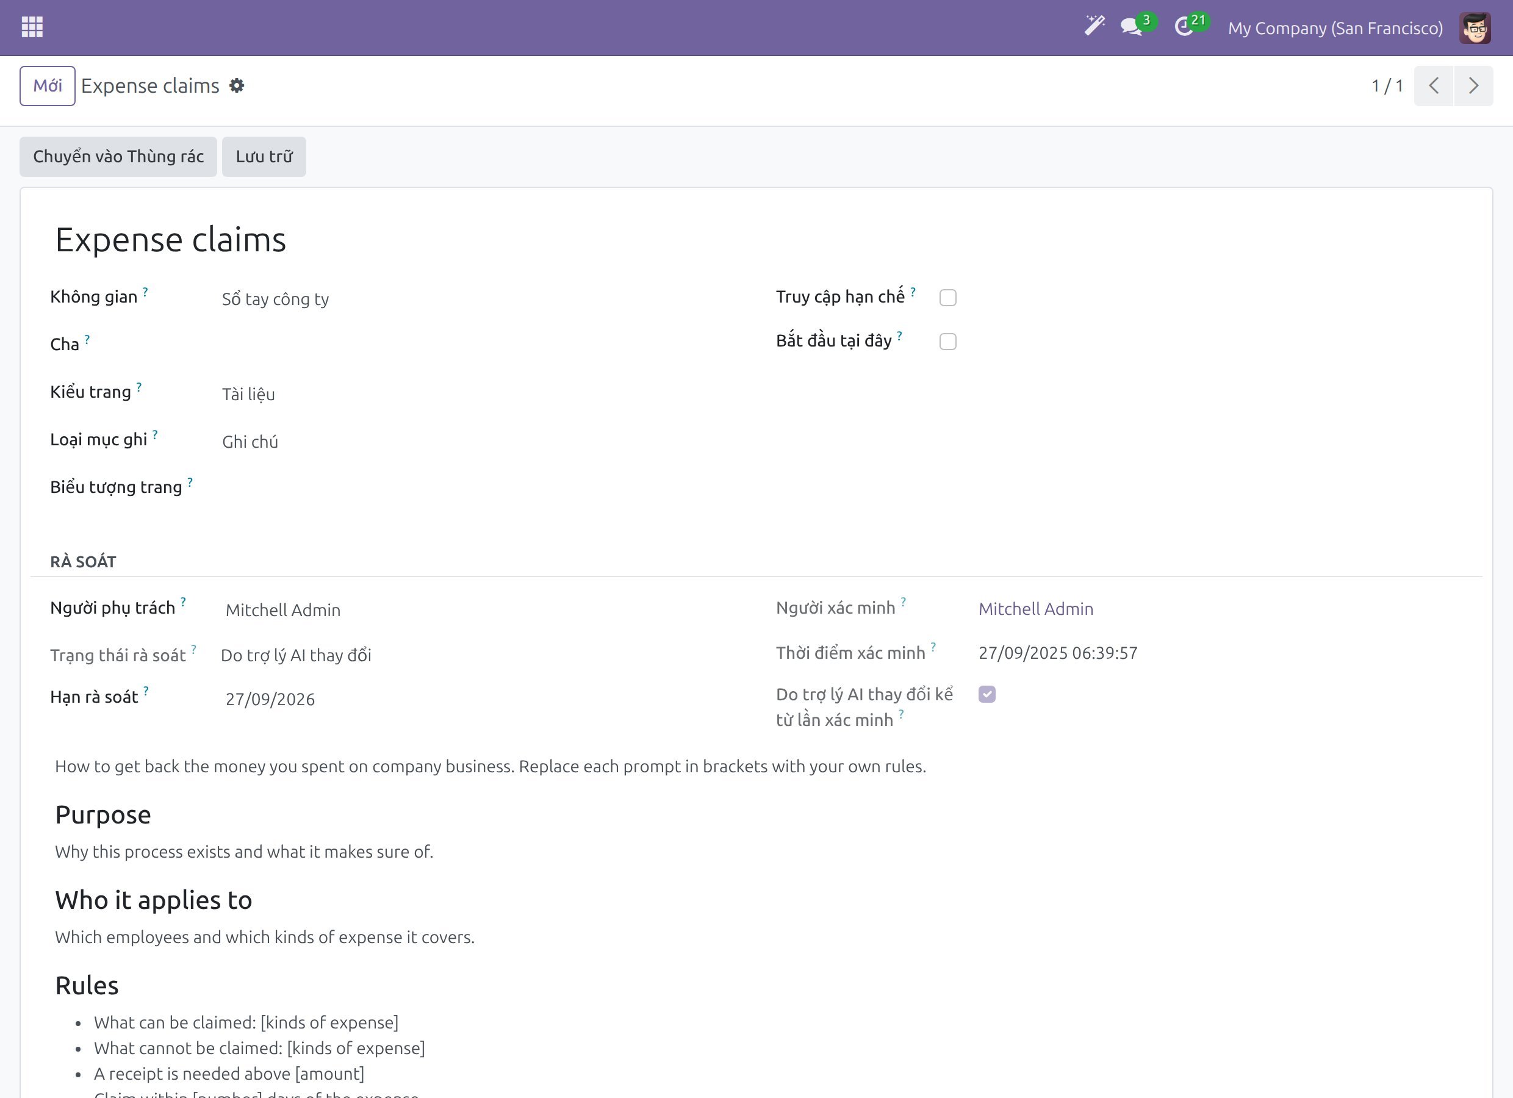
Task: Toggle Do trợ lý AI thay đổi checkbox
Action: [987, 694]
